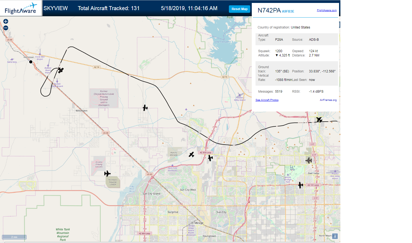Click the position 33.838°, -112.568° value
The height and width of the screenshot is (243, 412).
322,71
